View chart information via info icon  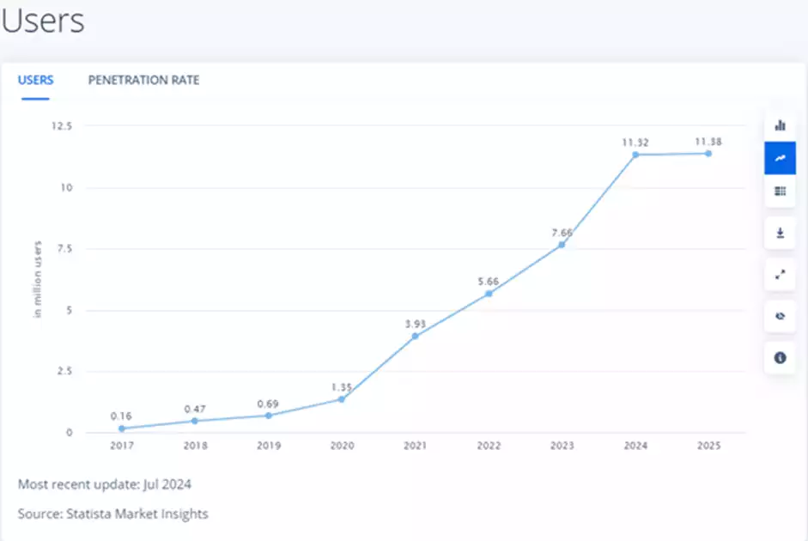(780, 358)
